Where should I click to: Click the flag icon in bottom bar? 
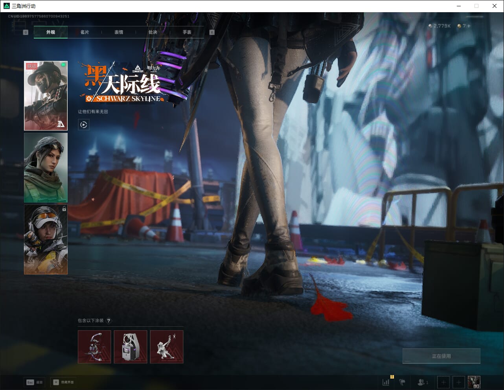click(402, 382)
